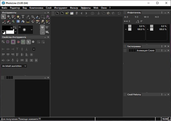Open the Инфопанель panel options menu

162,13
